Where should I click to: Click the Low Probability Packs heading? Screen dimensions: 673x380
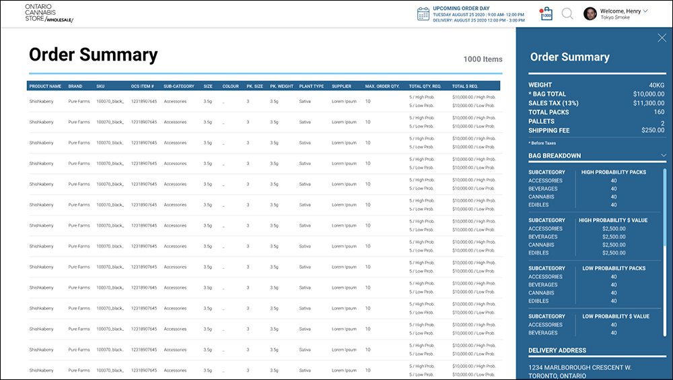point(614,268)
